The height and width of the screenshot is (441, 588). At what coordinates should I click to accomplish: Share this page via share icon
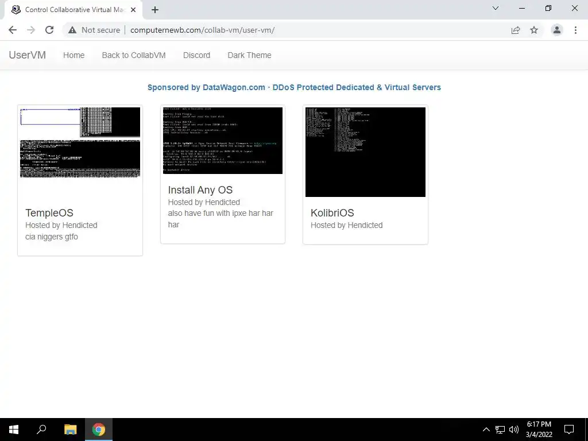pyautogui.click(x=516, y=30)
